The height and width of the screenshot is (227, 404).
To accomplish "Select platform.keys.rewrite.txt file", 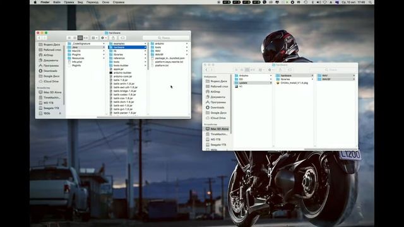I will pos(169,62).
